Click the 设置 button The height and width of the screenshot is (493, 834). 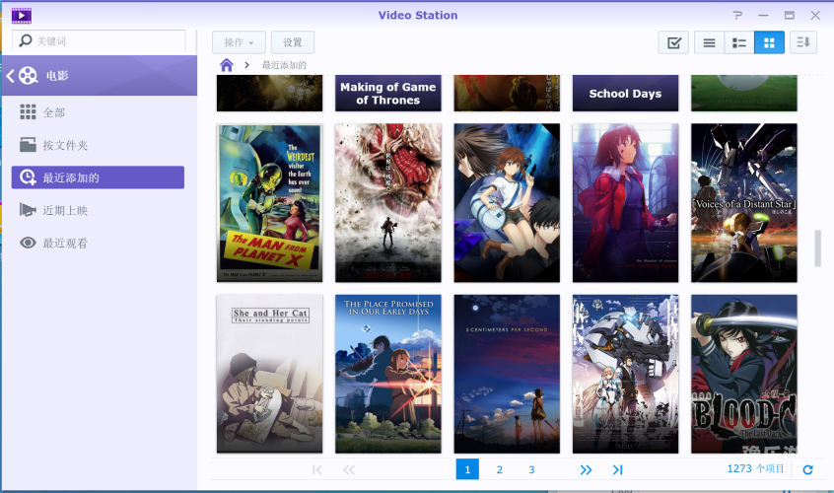click(x=293, y=42)
